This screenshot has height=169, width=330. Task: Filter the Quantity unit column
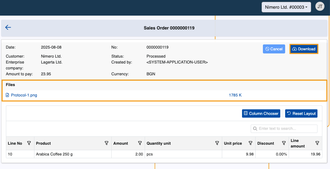coord(217,143)
